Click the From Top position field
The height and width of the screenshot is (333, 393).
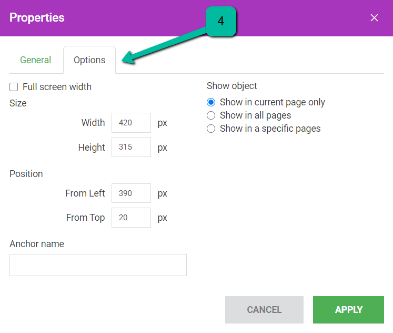coord(131,218)
